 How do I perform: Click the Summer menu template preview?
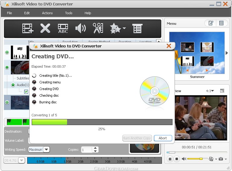coord(197,53)
